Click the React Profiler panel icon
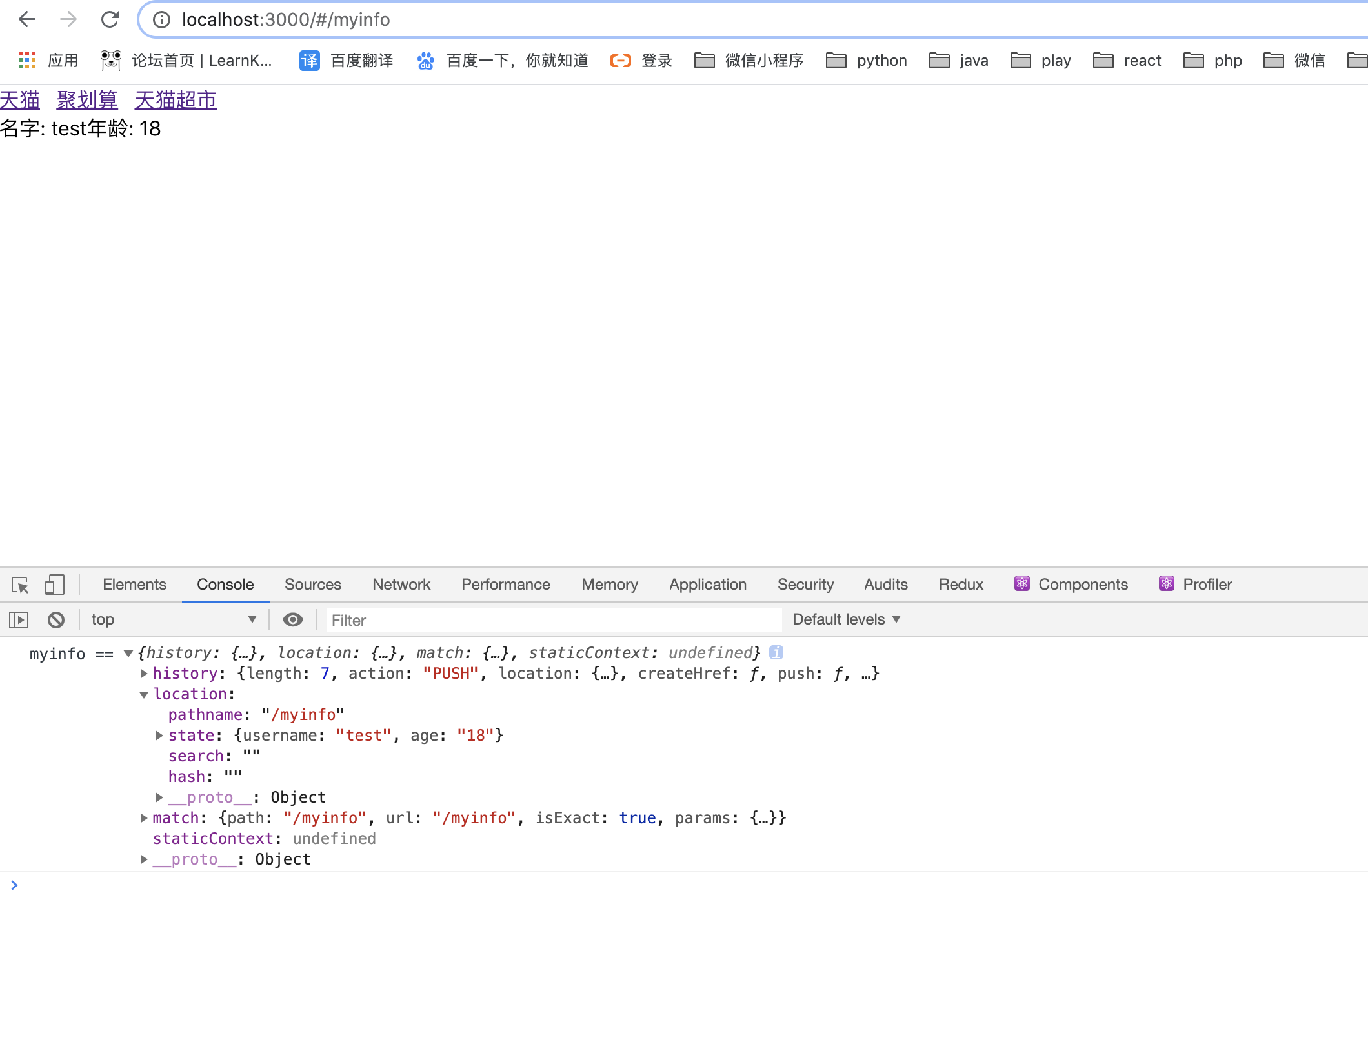1368x1062 pixels. click(x=1167, y=585)
